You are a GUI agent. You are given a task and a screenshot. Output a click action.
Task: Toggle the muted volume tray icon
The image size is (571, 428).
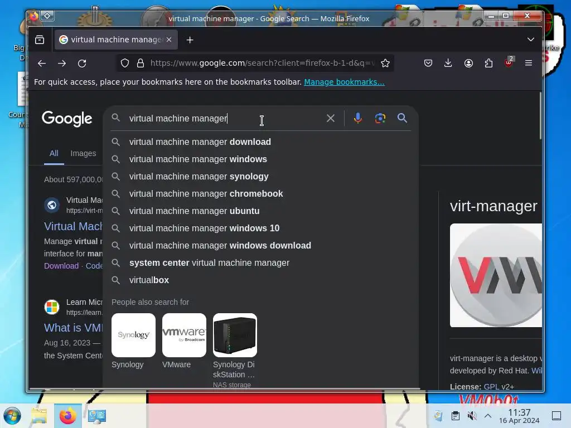pos(472,416)
